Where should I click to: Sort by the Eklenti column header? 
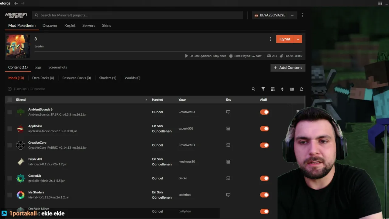(21, 100)
